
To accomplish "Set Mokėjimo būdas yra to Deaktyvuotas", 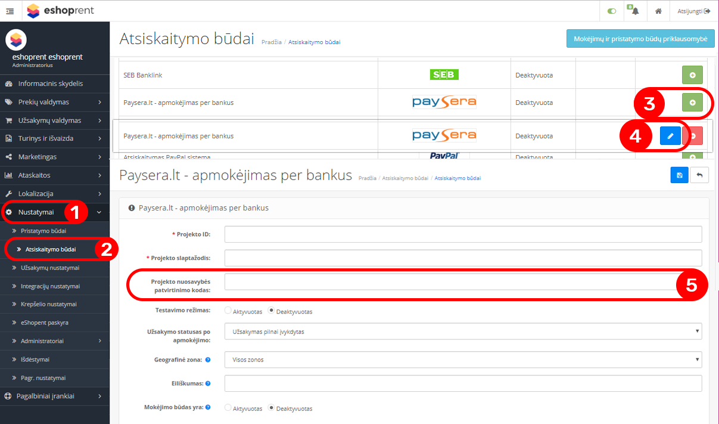I will point(271,408).
